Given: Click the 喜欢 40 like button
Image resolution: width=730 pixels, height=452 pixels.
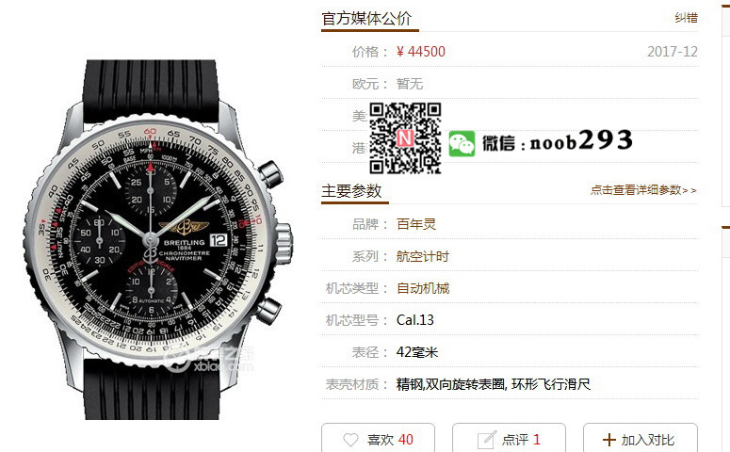Looking at the screenshot, I should coord(378,438).
